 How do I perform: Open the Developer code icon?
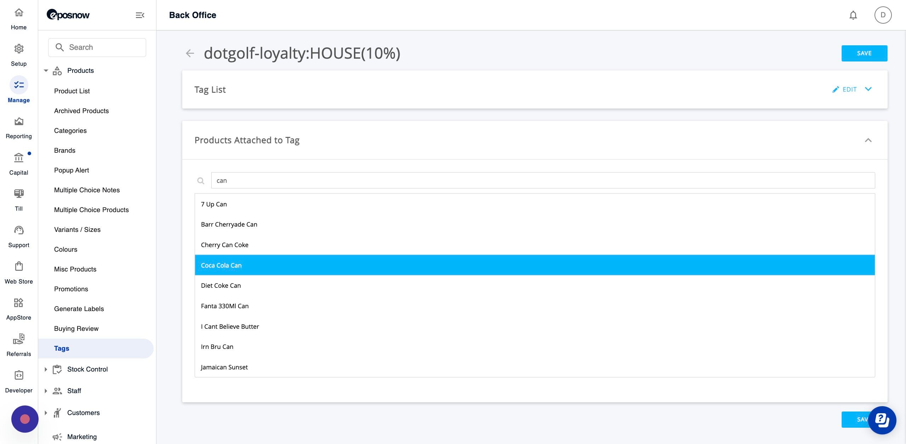tap(19, 375)
